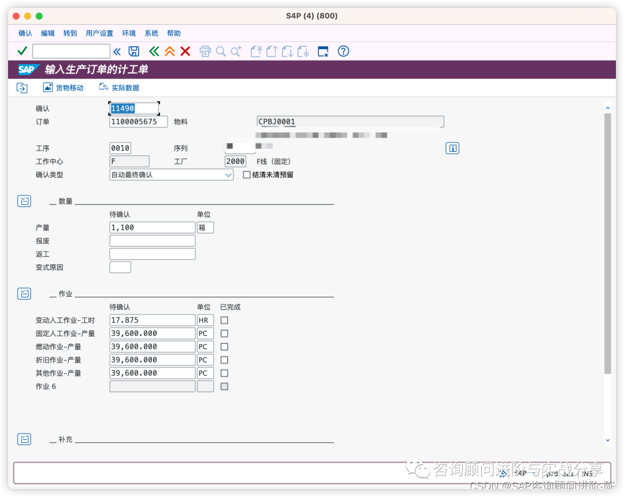The width and height of the screenshot is (624, 497).
Task: Click the 货物移动 button
Action: [64, 88]
